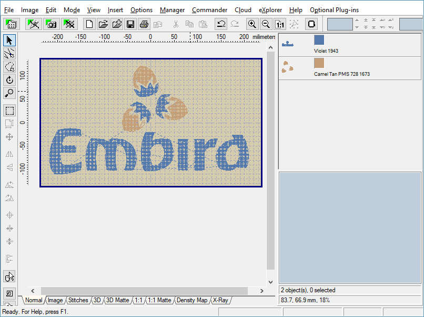Click the Redo arrow icon
This screenshot has width=424, height=317.
coord(235,24)
